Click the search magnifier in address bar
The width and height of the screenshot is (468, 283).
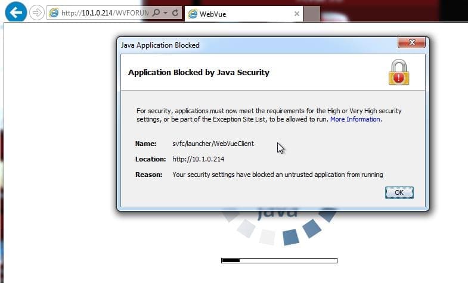tap(156, 13)
